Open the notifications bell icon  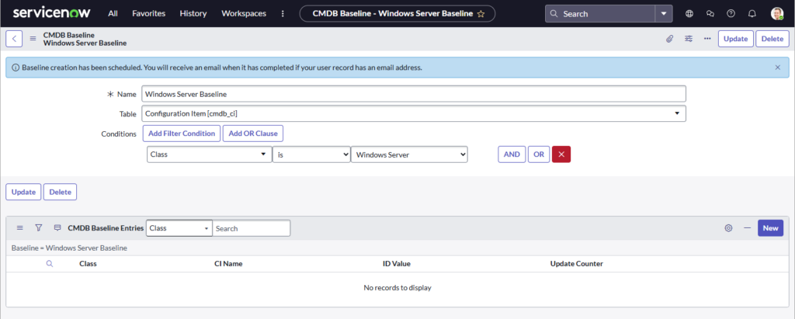(x=750, y=14)
